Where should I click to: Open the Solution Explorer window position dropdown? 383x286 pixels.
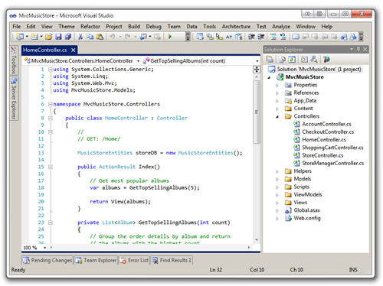(352, 49)
